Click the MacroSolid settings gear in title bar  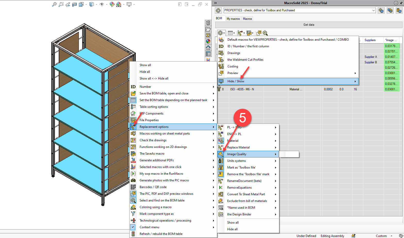pyautogui.click(x=396, y=3)
